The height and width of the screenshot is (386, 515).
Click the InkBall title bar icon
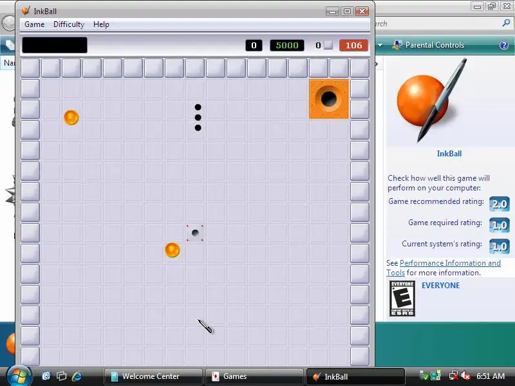click(x=26, y=11)
